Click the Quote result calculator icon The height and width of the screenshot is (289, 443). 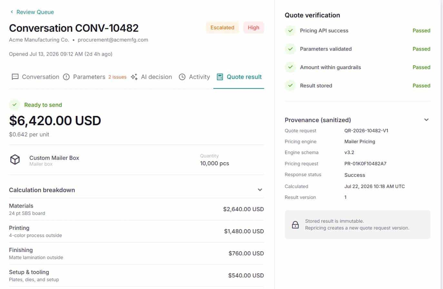[x=220, y=77]
